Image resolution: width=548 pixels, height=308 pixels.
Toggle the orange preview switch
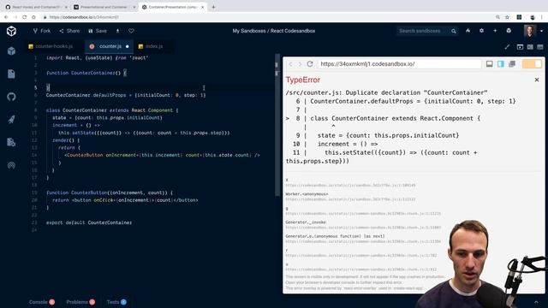(532, 64)
